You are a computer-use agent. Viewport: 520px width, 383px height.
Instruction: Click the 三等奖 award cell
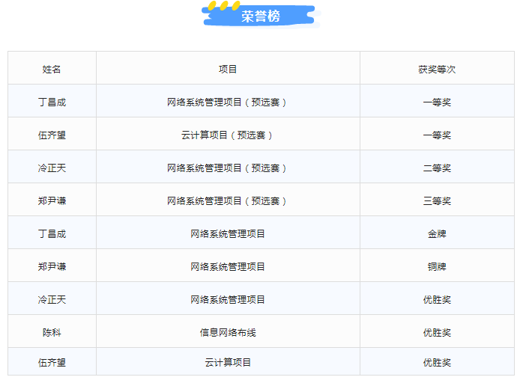(437, 201)
